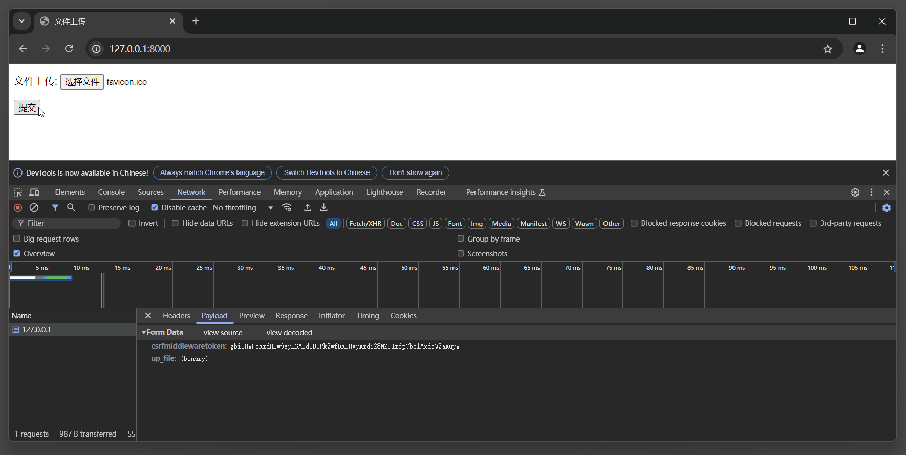Close the request details pane
This screenshot has height=455, width=906.
pyautogui.click(x=148, y=316)
